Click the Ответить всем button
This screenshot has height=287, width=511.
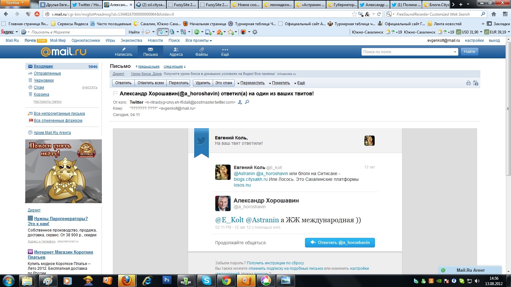[151, 83]
